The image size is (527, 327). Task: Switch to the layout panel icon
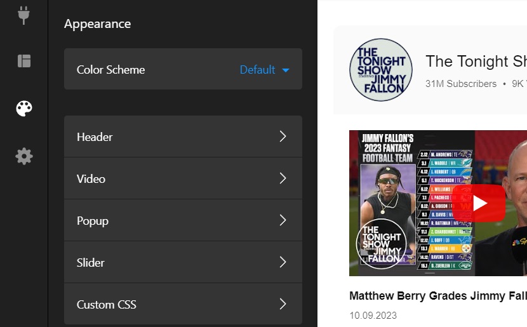[x=24, y=61]
